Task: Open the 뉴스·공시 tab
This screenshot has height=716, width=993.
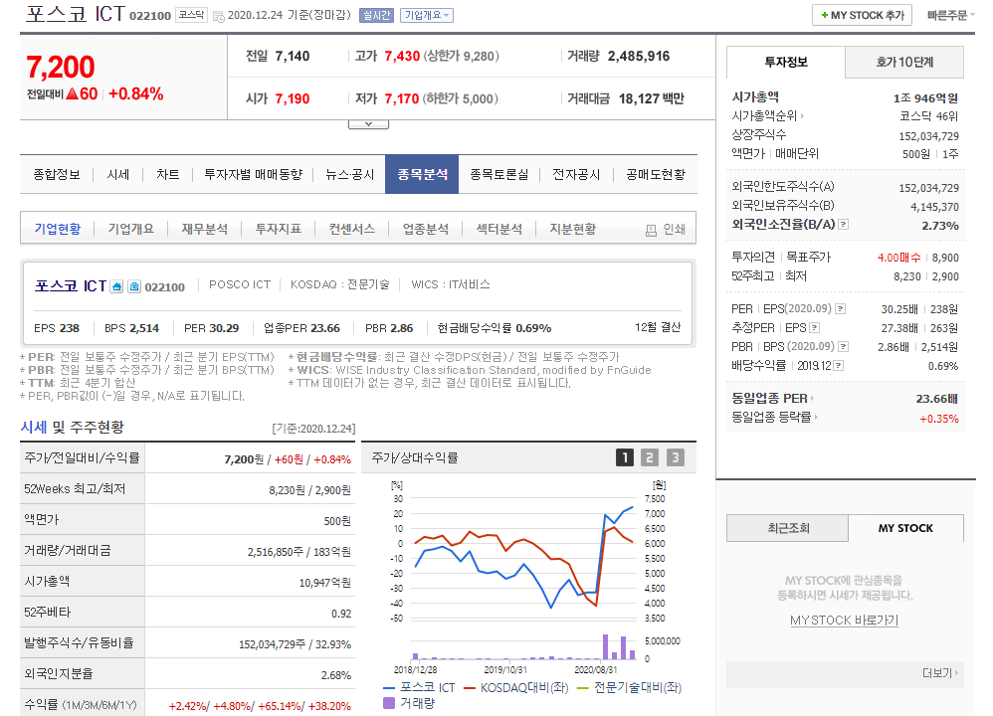Action: [x=349, y=175]
